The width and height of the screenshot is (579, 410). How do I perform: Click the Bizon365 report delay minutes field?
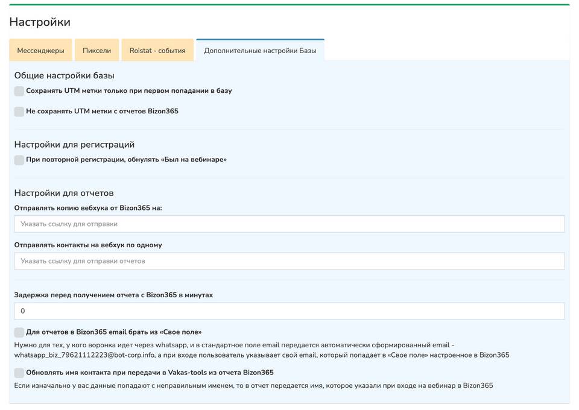click(289, 311)
